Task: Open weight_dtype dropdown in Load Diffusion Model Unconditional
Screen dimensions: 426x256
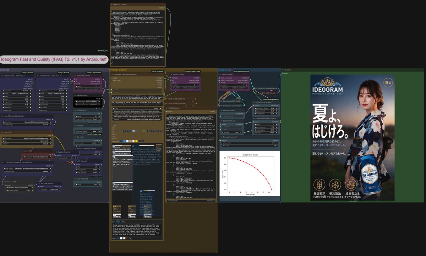Action: pyautogui.click(x=27, y=171)
